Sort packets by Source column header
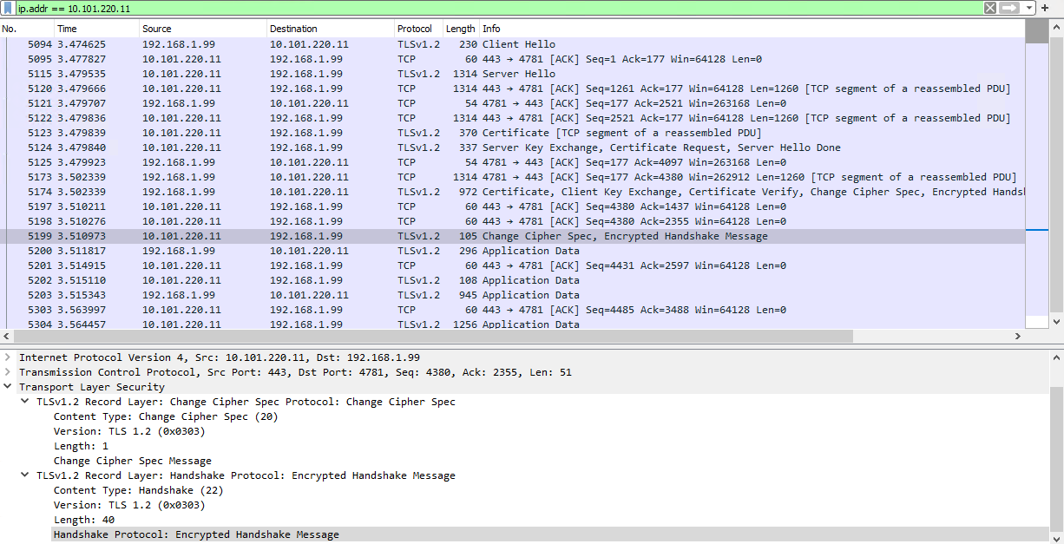This screenshot has height=544, width=1064. coord(203,29)
